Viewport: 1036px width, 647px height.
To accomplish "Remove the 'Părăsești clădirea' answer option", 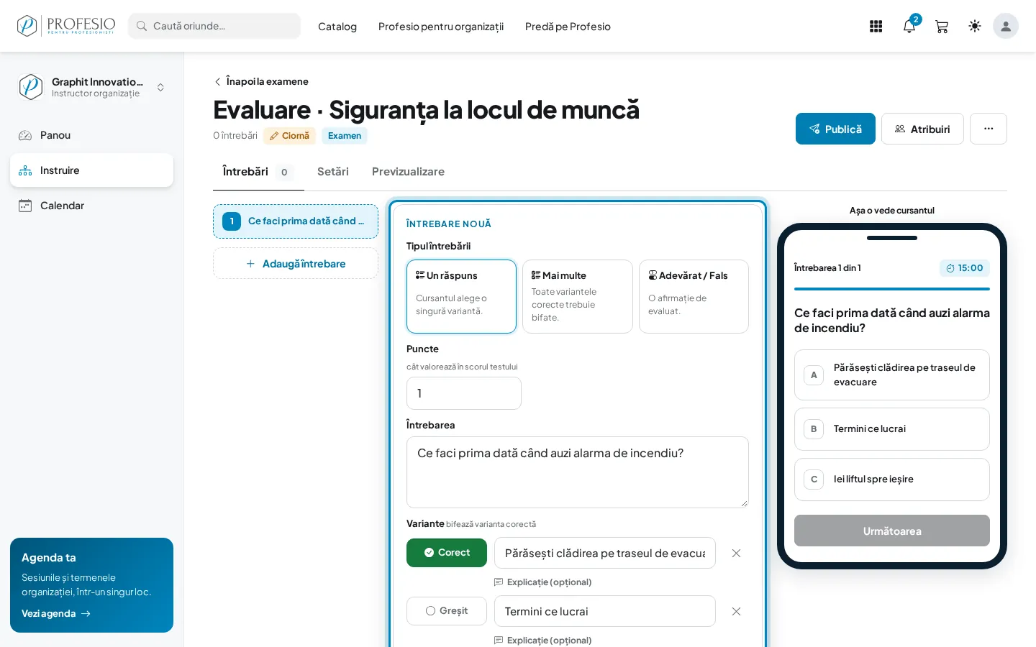I will point(736,553).
